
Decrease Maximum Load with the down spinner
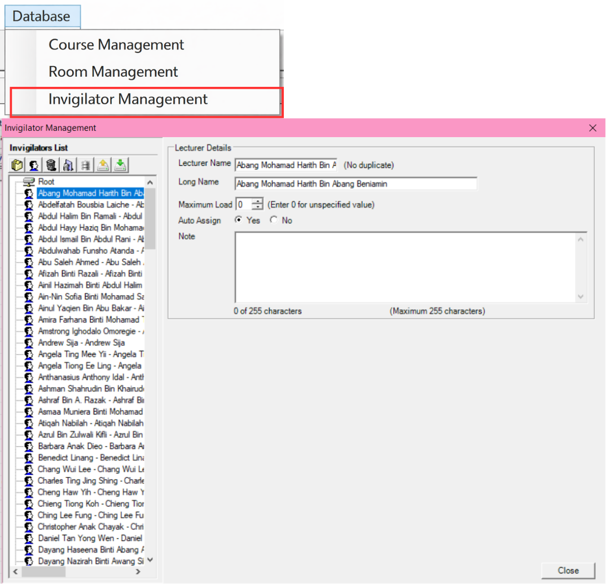(257, 207)
